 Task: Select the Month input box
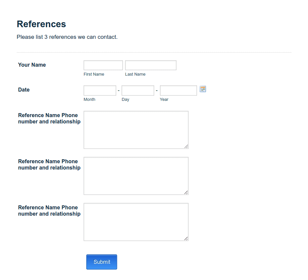[99, 90]
